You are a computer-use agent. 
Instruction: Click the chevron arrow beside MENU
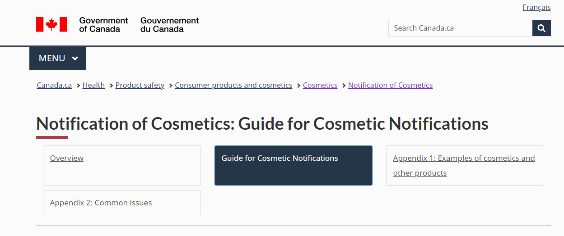point(75,59)
